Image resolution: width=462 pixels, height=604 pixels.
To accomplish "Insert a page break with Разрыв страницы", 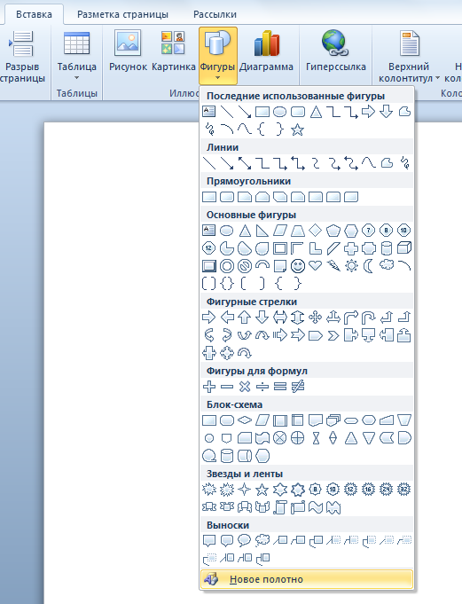I will coord(22,57).
